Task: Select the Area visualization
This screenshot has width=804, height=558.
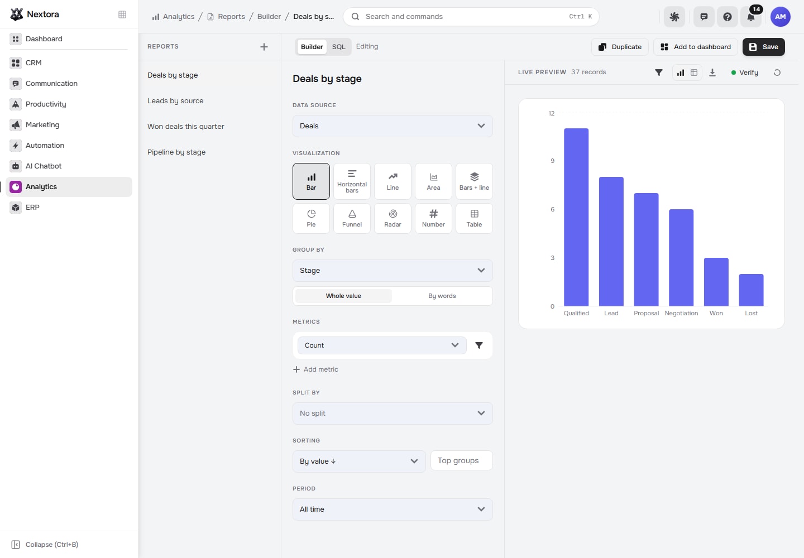Action: coord(433,181)
